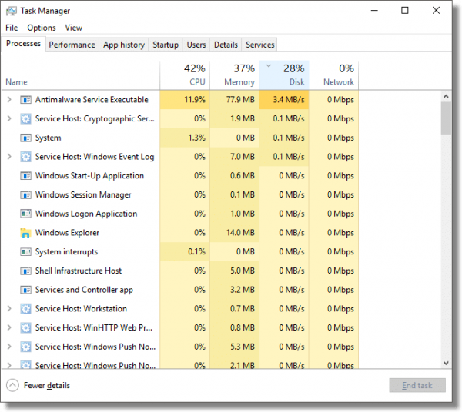Click the 0.1% CPU value for System interrupts
The height and width of the screenshot is (412, 462).
196,251
